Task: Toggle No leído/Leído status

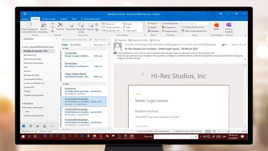Action: pos(170,23)
